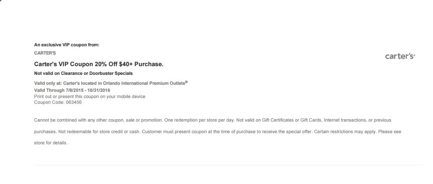The height and width of the screenshot is (184, 433).
Task: Click the coupon title "Carter's VIP Coupon"
Action: 63,64
